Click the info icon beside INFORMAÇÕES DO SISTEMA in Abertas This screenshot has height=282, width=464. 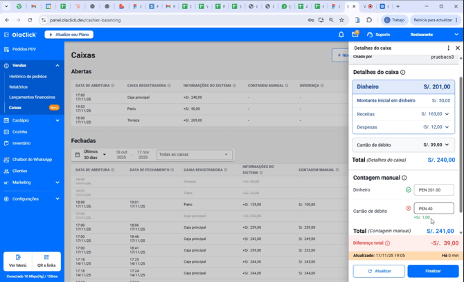click(x=234, y=86)
